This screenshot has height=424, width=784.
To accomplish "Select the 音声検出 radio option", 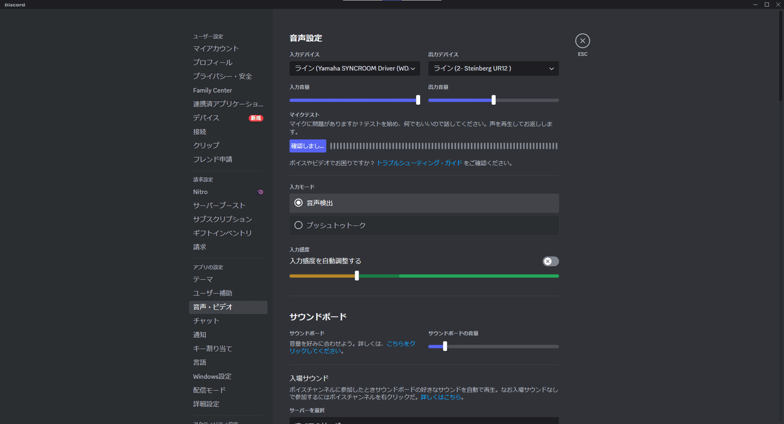I will coord(424,203).
